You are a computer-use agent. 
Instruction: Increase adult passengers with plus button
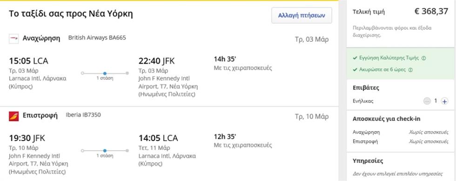[x=444, y=101]
